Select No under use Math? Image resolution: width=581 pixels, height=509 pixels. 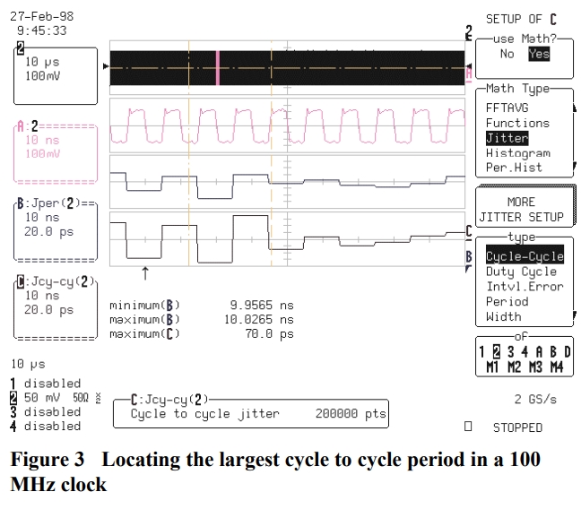507,54
